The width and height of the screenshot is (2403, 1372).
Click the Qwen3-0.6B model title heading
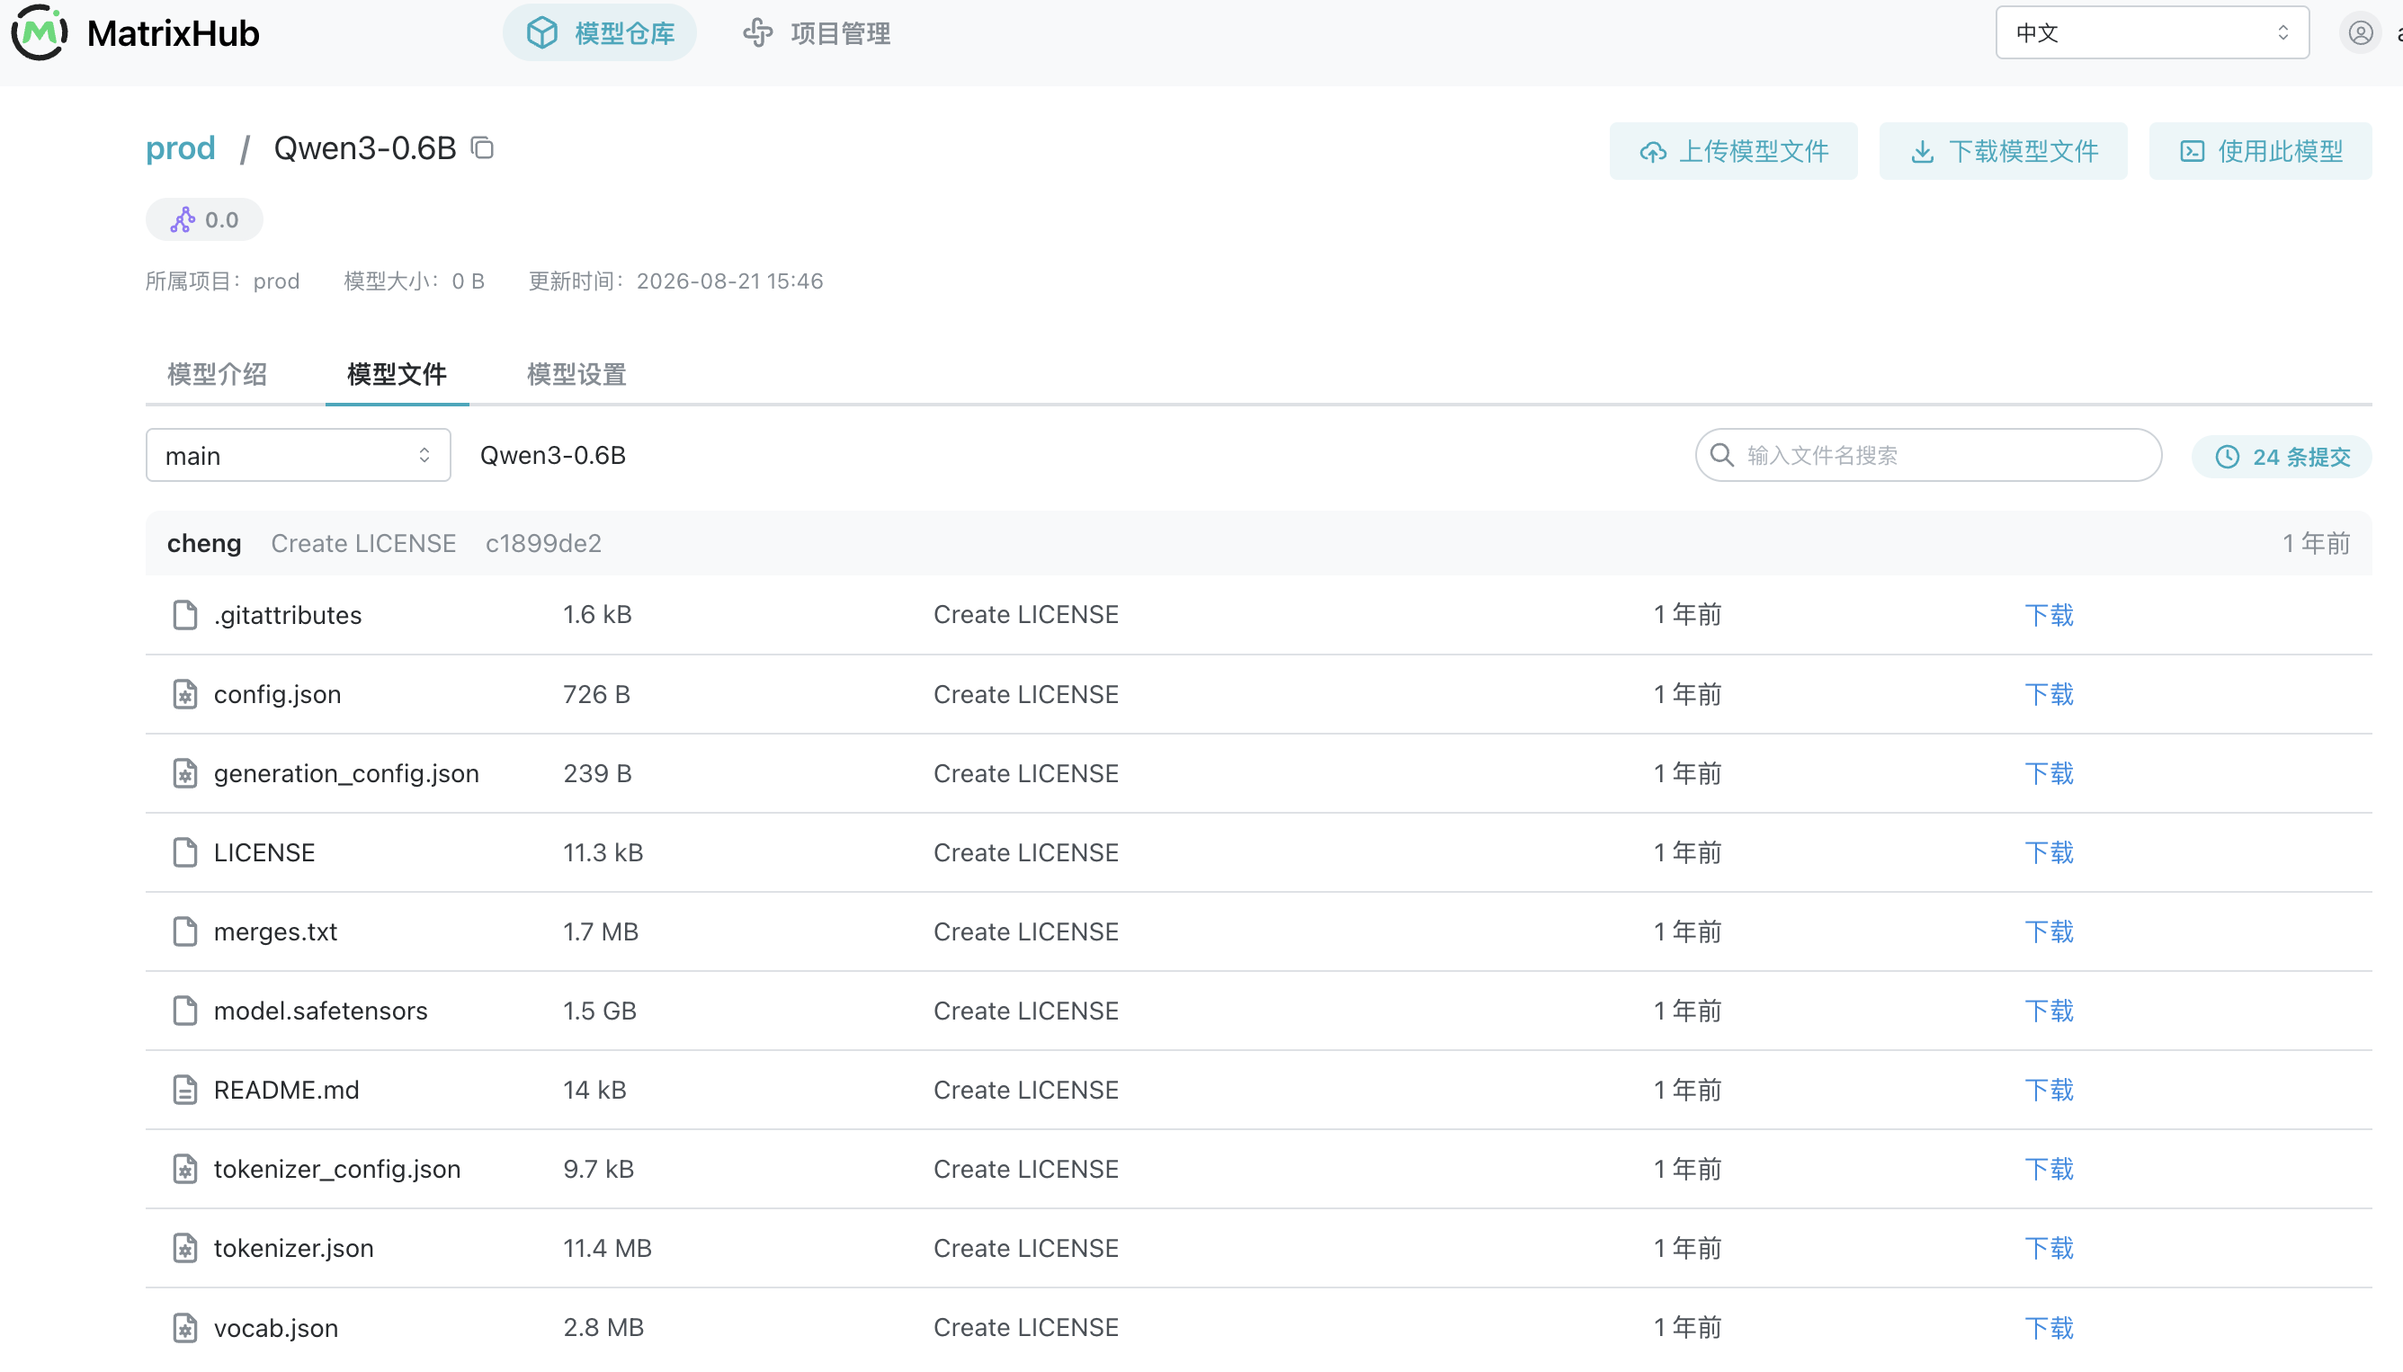point(365,148)
